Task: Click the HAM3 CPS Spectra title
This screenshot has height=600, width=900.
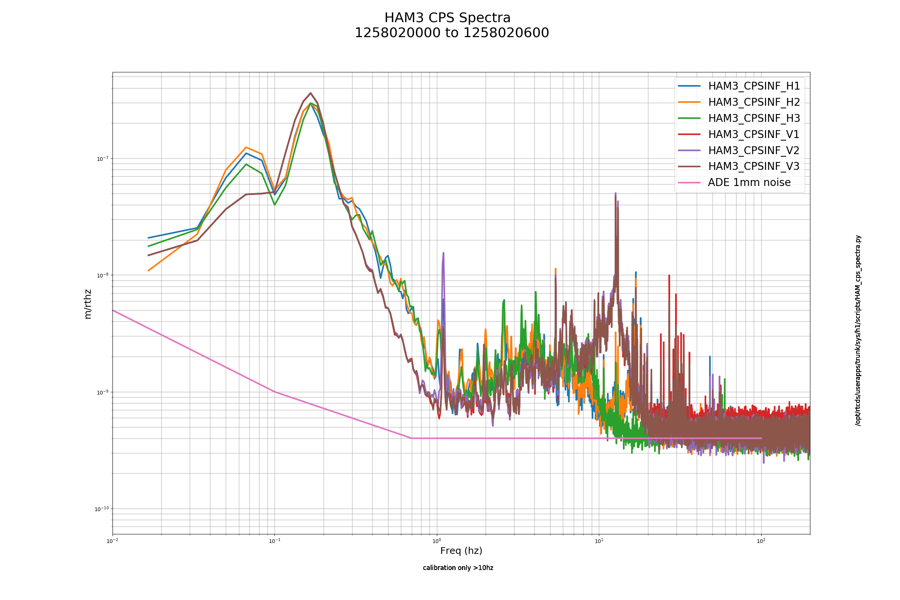Action: [x=447, y=18]
